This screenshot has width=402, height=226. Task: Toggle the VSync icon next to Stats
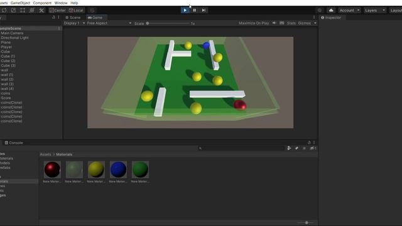[x=282, y=23]
